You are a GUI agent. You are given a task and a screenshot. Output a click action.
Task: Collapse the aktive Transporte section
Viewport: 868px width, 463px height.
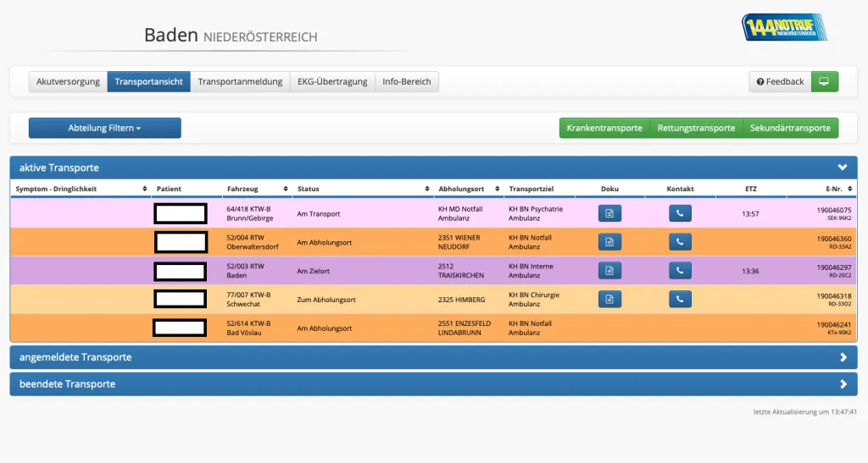(842, 168)
